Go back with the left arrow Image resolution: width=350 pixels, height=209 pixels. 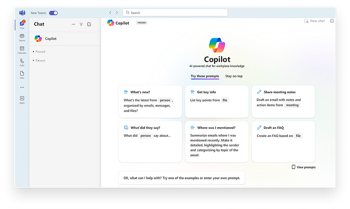coord(110,13)
